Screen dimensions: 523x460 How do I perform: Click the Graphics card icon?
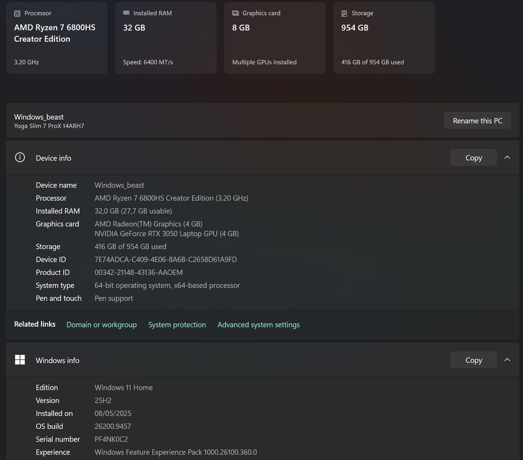[235, 13]
